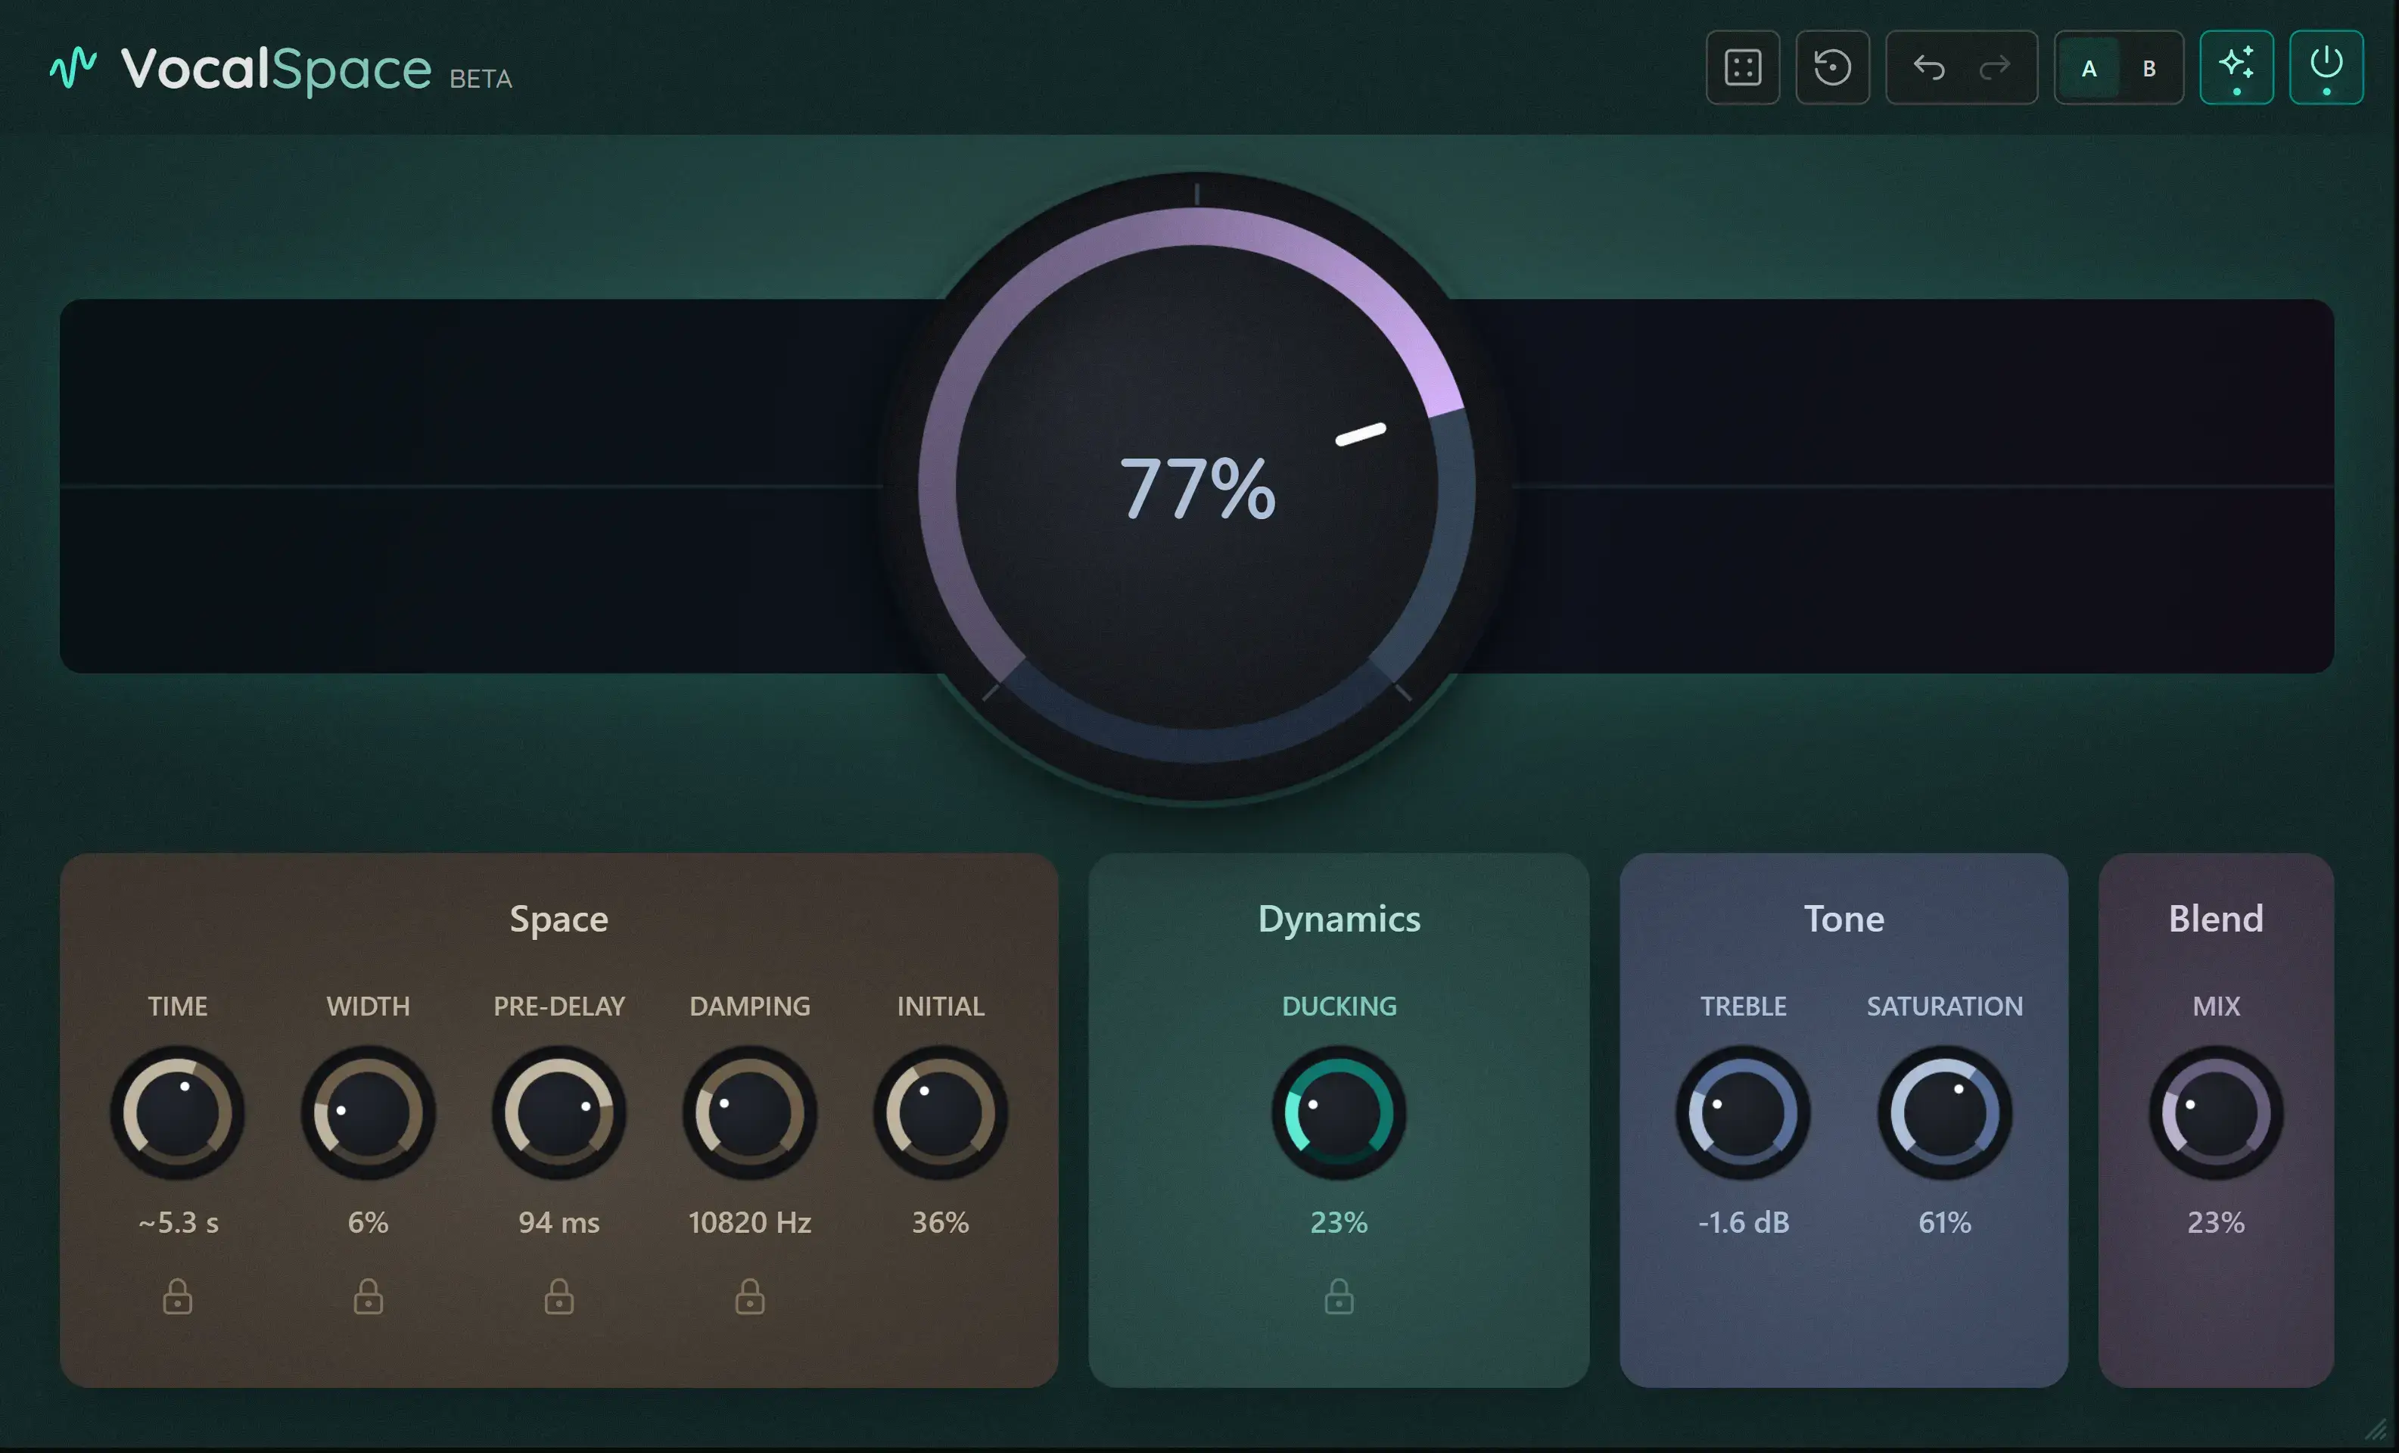This screenshot has height=1453, width=2399.
Task: Click the reset history icon
Action: click(x=1832, y=67)
